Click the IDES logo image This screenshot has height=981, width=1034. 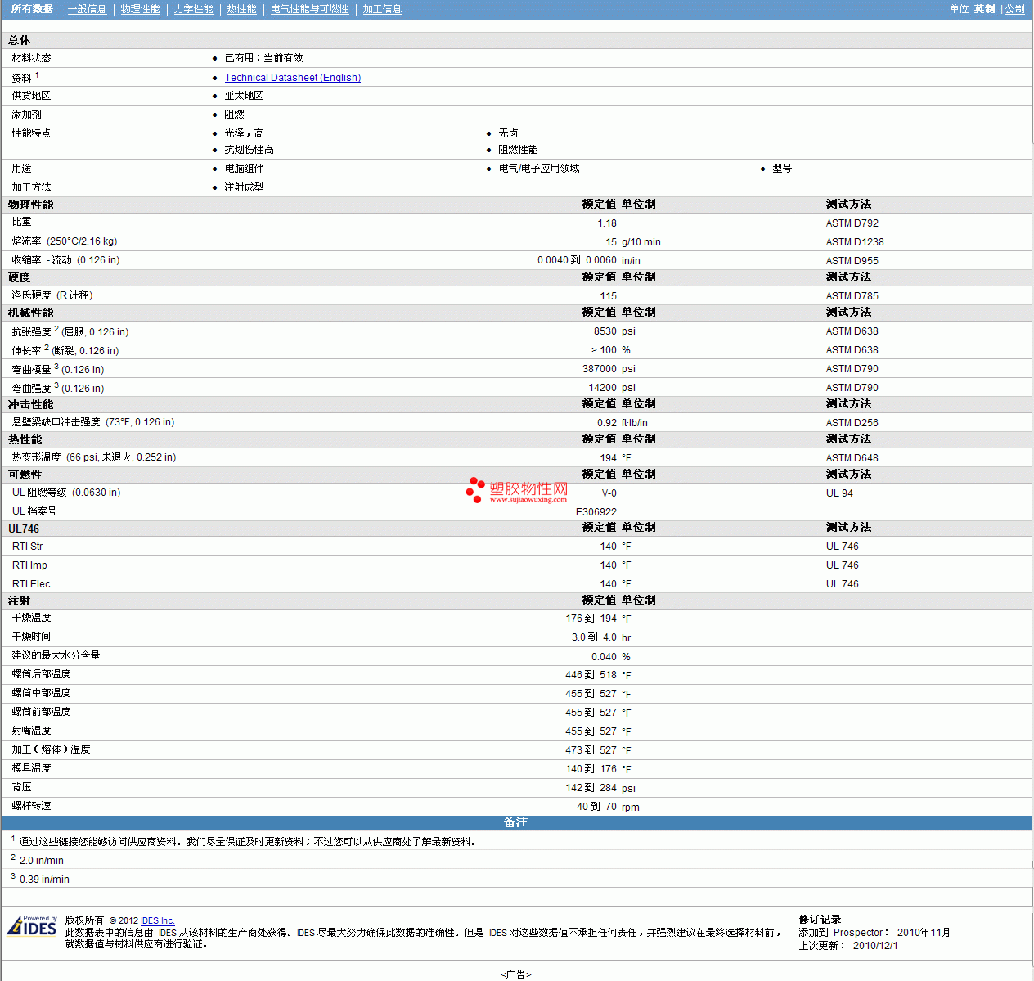[32, 925]
